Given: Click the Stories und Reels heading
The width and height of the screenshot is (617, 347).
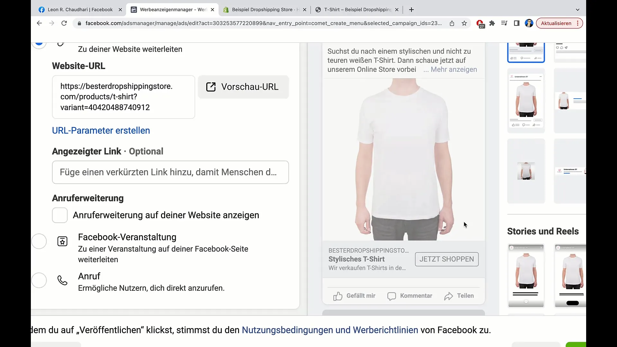Looking at the screenshot, I should [x=543, y=231].
